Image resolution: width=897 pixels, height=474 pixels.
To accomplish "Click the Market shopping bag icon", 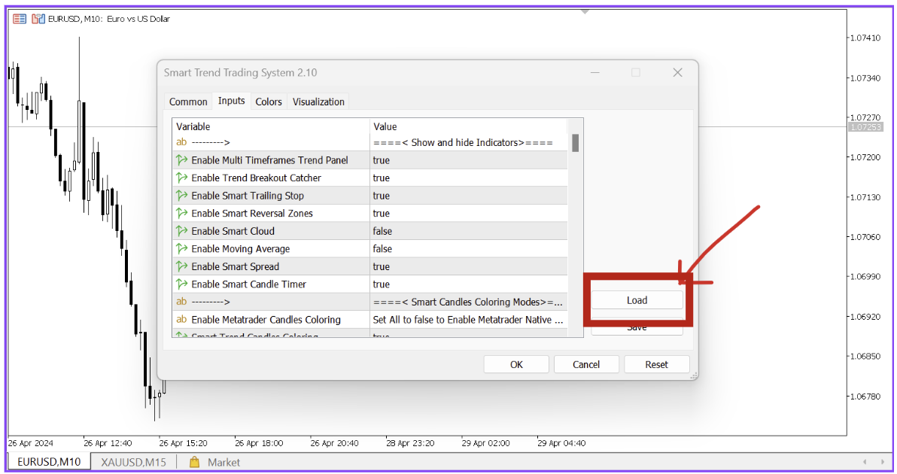I will (x=194, y=462).
